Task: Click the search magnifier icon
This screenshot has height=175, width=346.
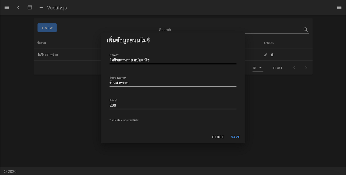Action: 305,30
